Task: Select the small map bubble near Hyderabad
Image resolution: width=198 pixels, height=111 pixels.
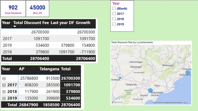Action: point(120,78)
